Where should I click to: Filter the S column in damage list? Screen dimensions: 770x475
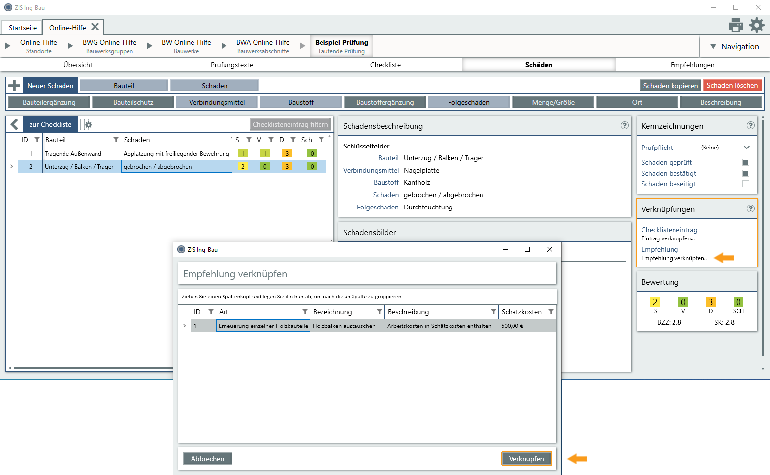(x=249, y=140)
